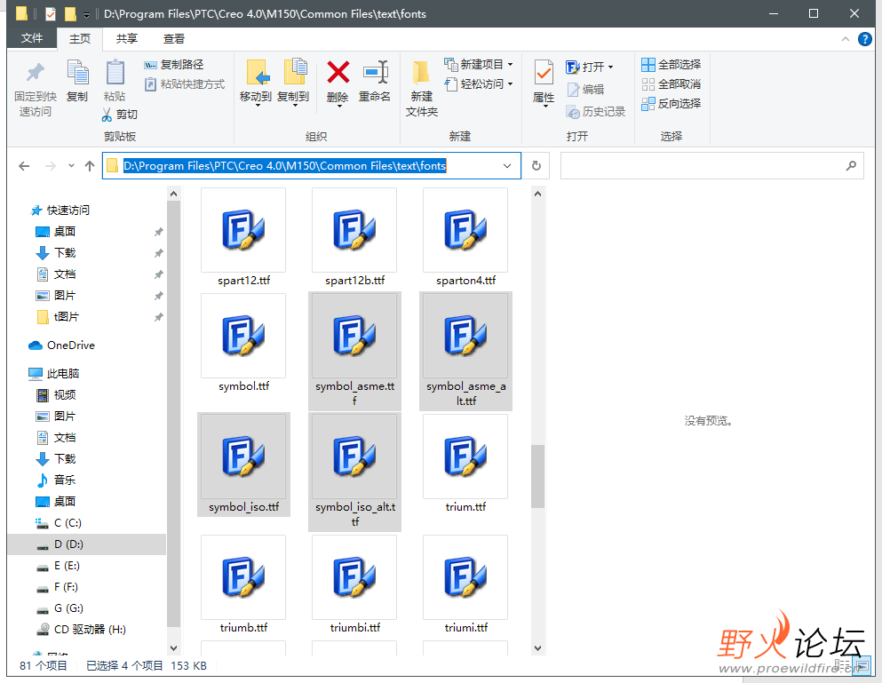The height and width of the screenshot is (683, 882).
Task: Click the refresh button beside address bar
Action: coord(536,166)
